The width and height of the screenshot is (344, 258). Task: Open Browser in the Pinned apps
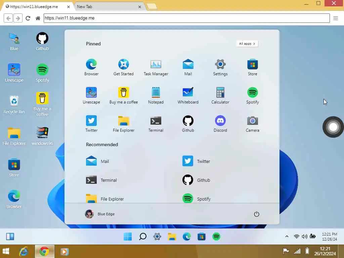[91, 67]
